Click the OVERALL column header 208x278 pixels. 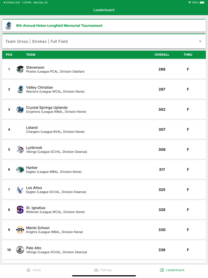(x=162, y=54)
